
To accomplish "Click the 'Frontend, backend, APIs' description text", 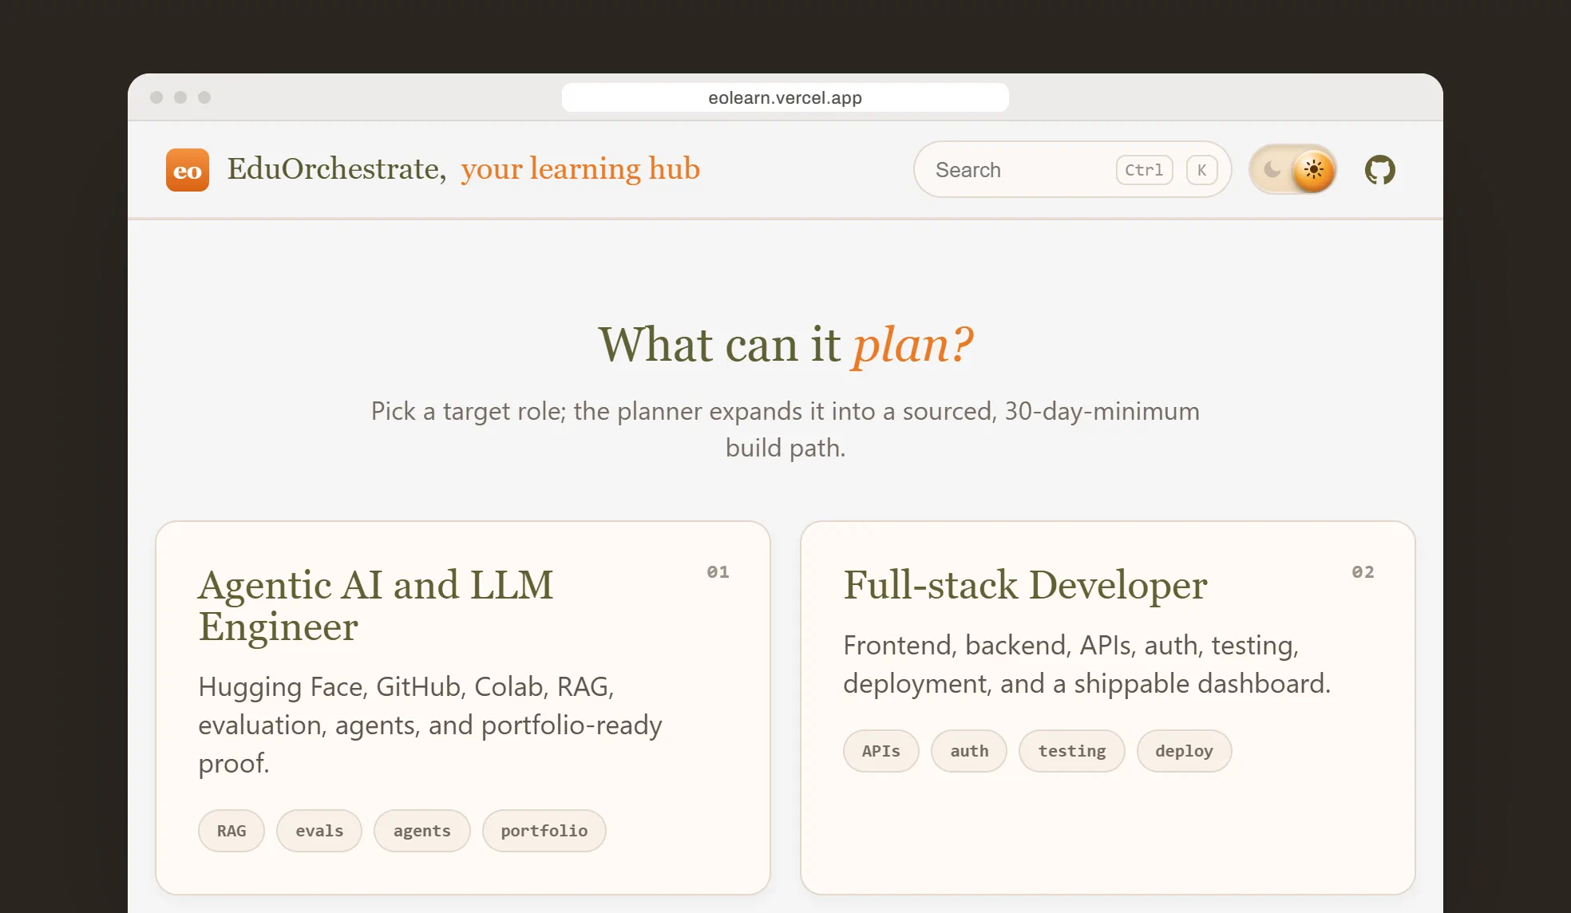I will coord(1086,664).
